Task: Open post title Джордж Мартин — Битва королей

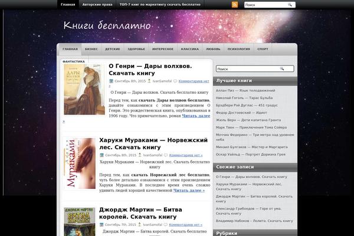Action: (140, 213)
